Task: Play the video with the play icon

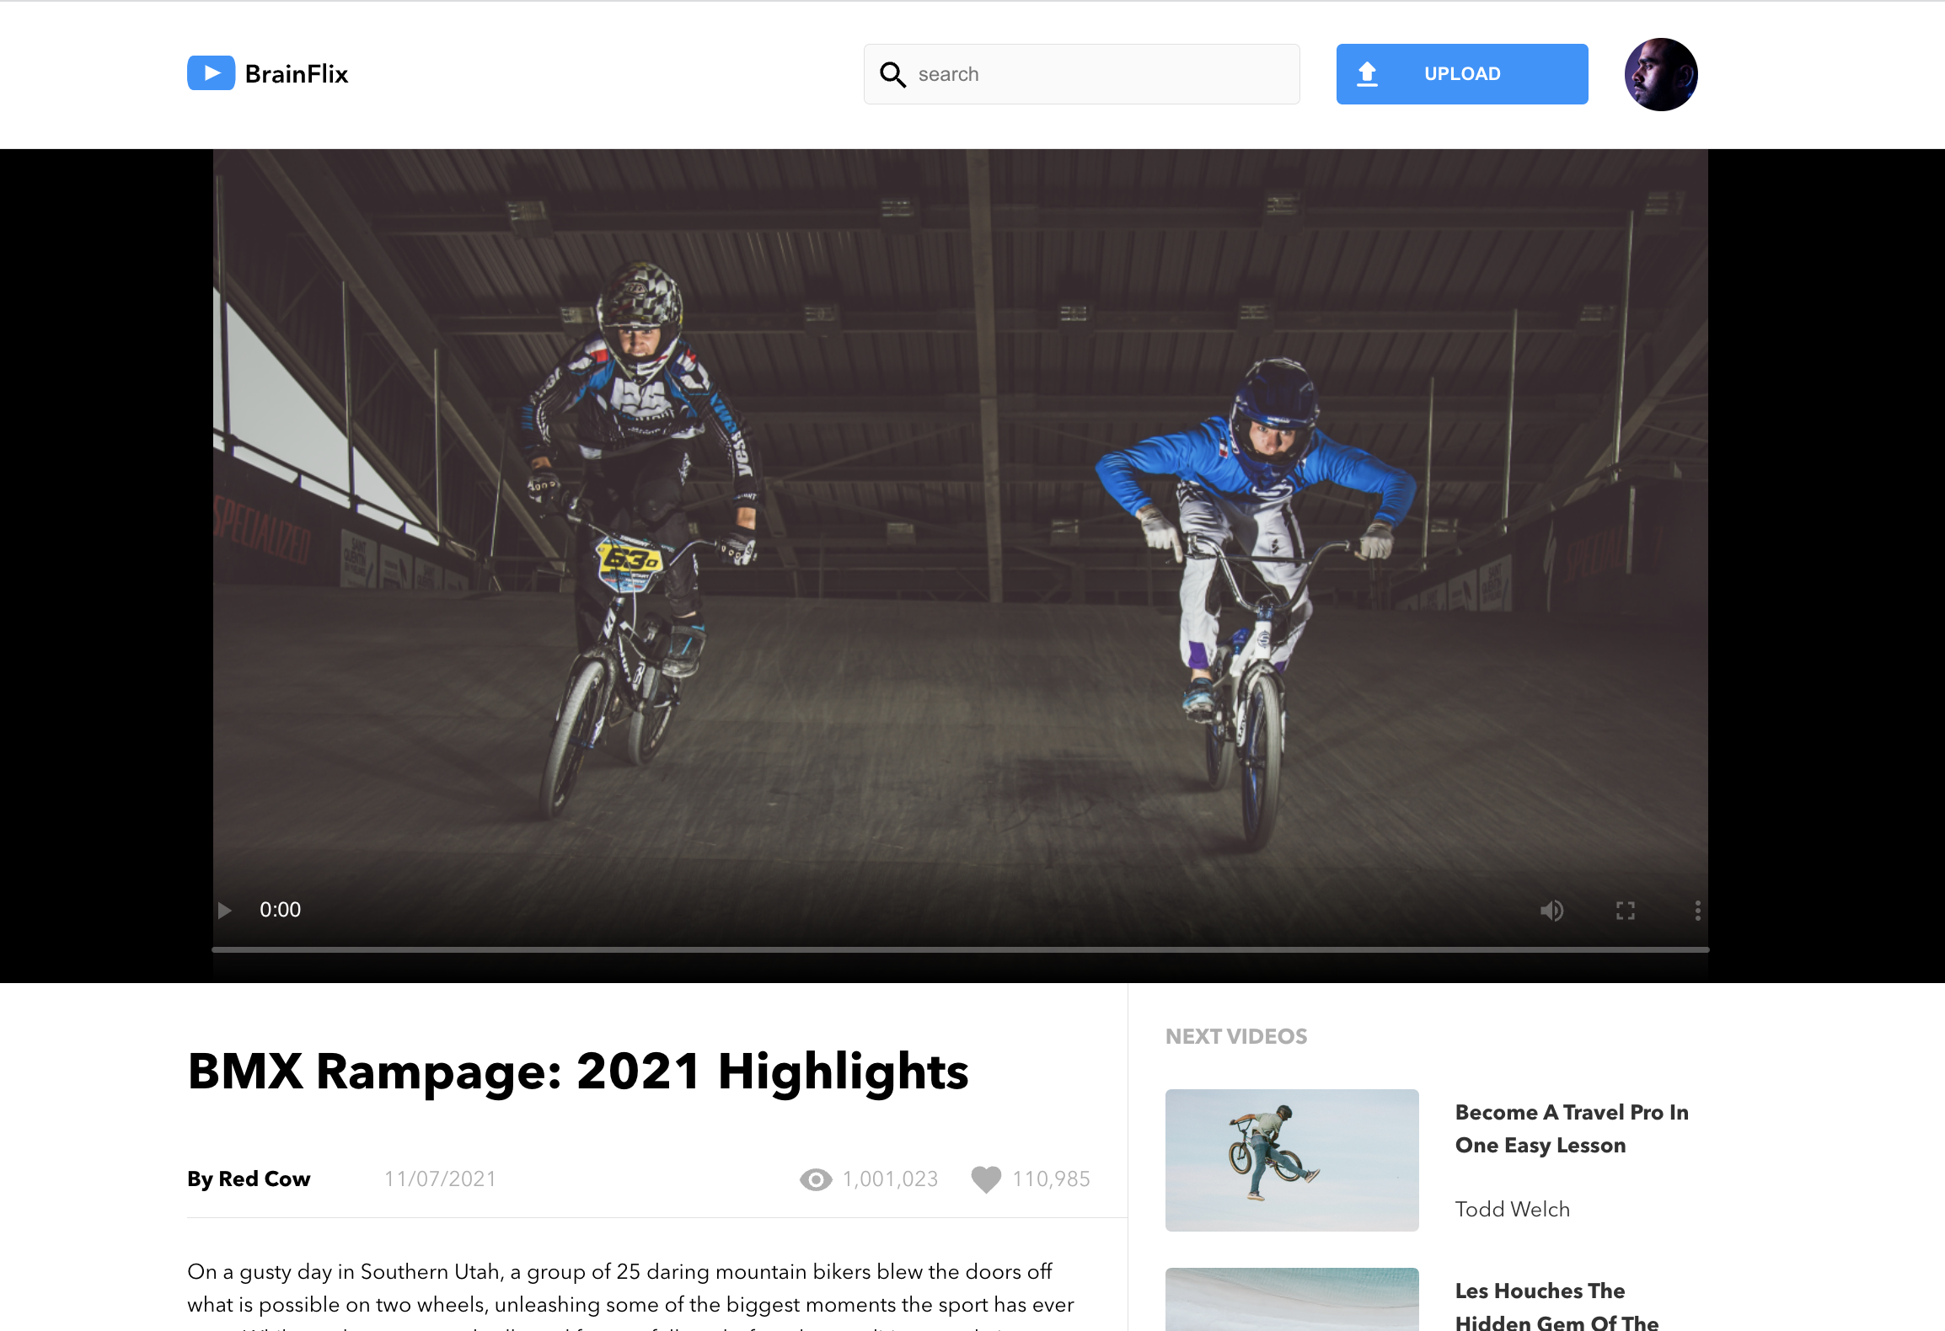Action: 224,910
